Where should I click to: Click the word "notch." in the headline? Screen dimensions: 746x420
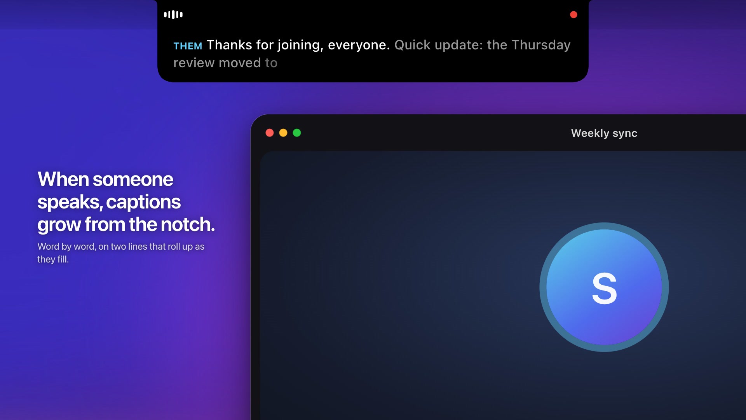pos(188,225)
